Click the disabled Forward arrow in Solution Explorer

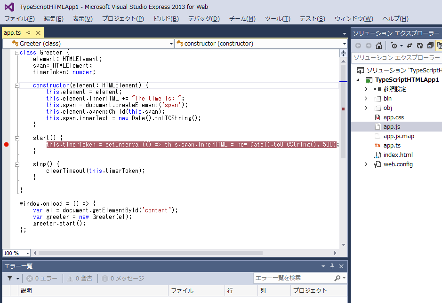point(369,46)
